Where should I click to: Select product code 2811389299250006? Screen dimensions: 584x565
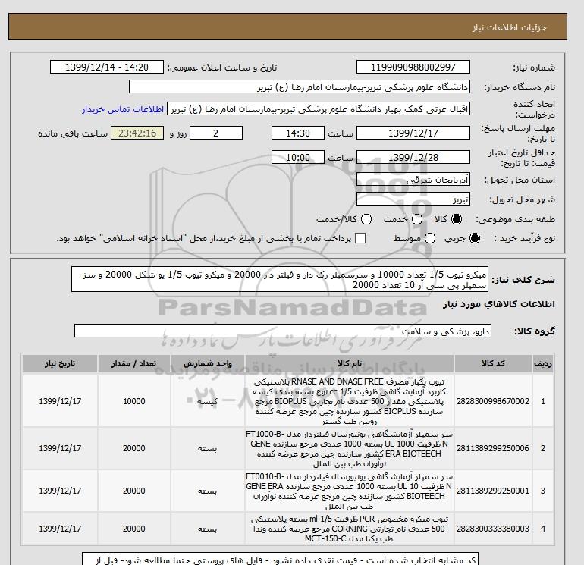(x=493, y=448)
